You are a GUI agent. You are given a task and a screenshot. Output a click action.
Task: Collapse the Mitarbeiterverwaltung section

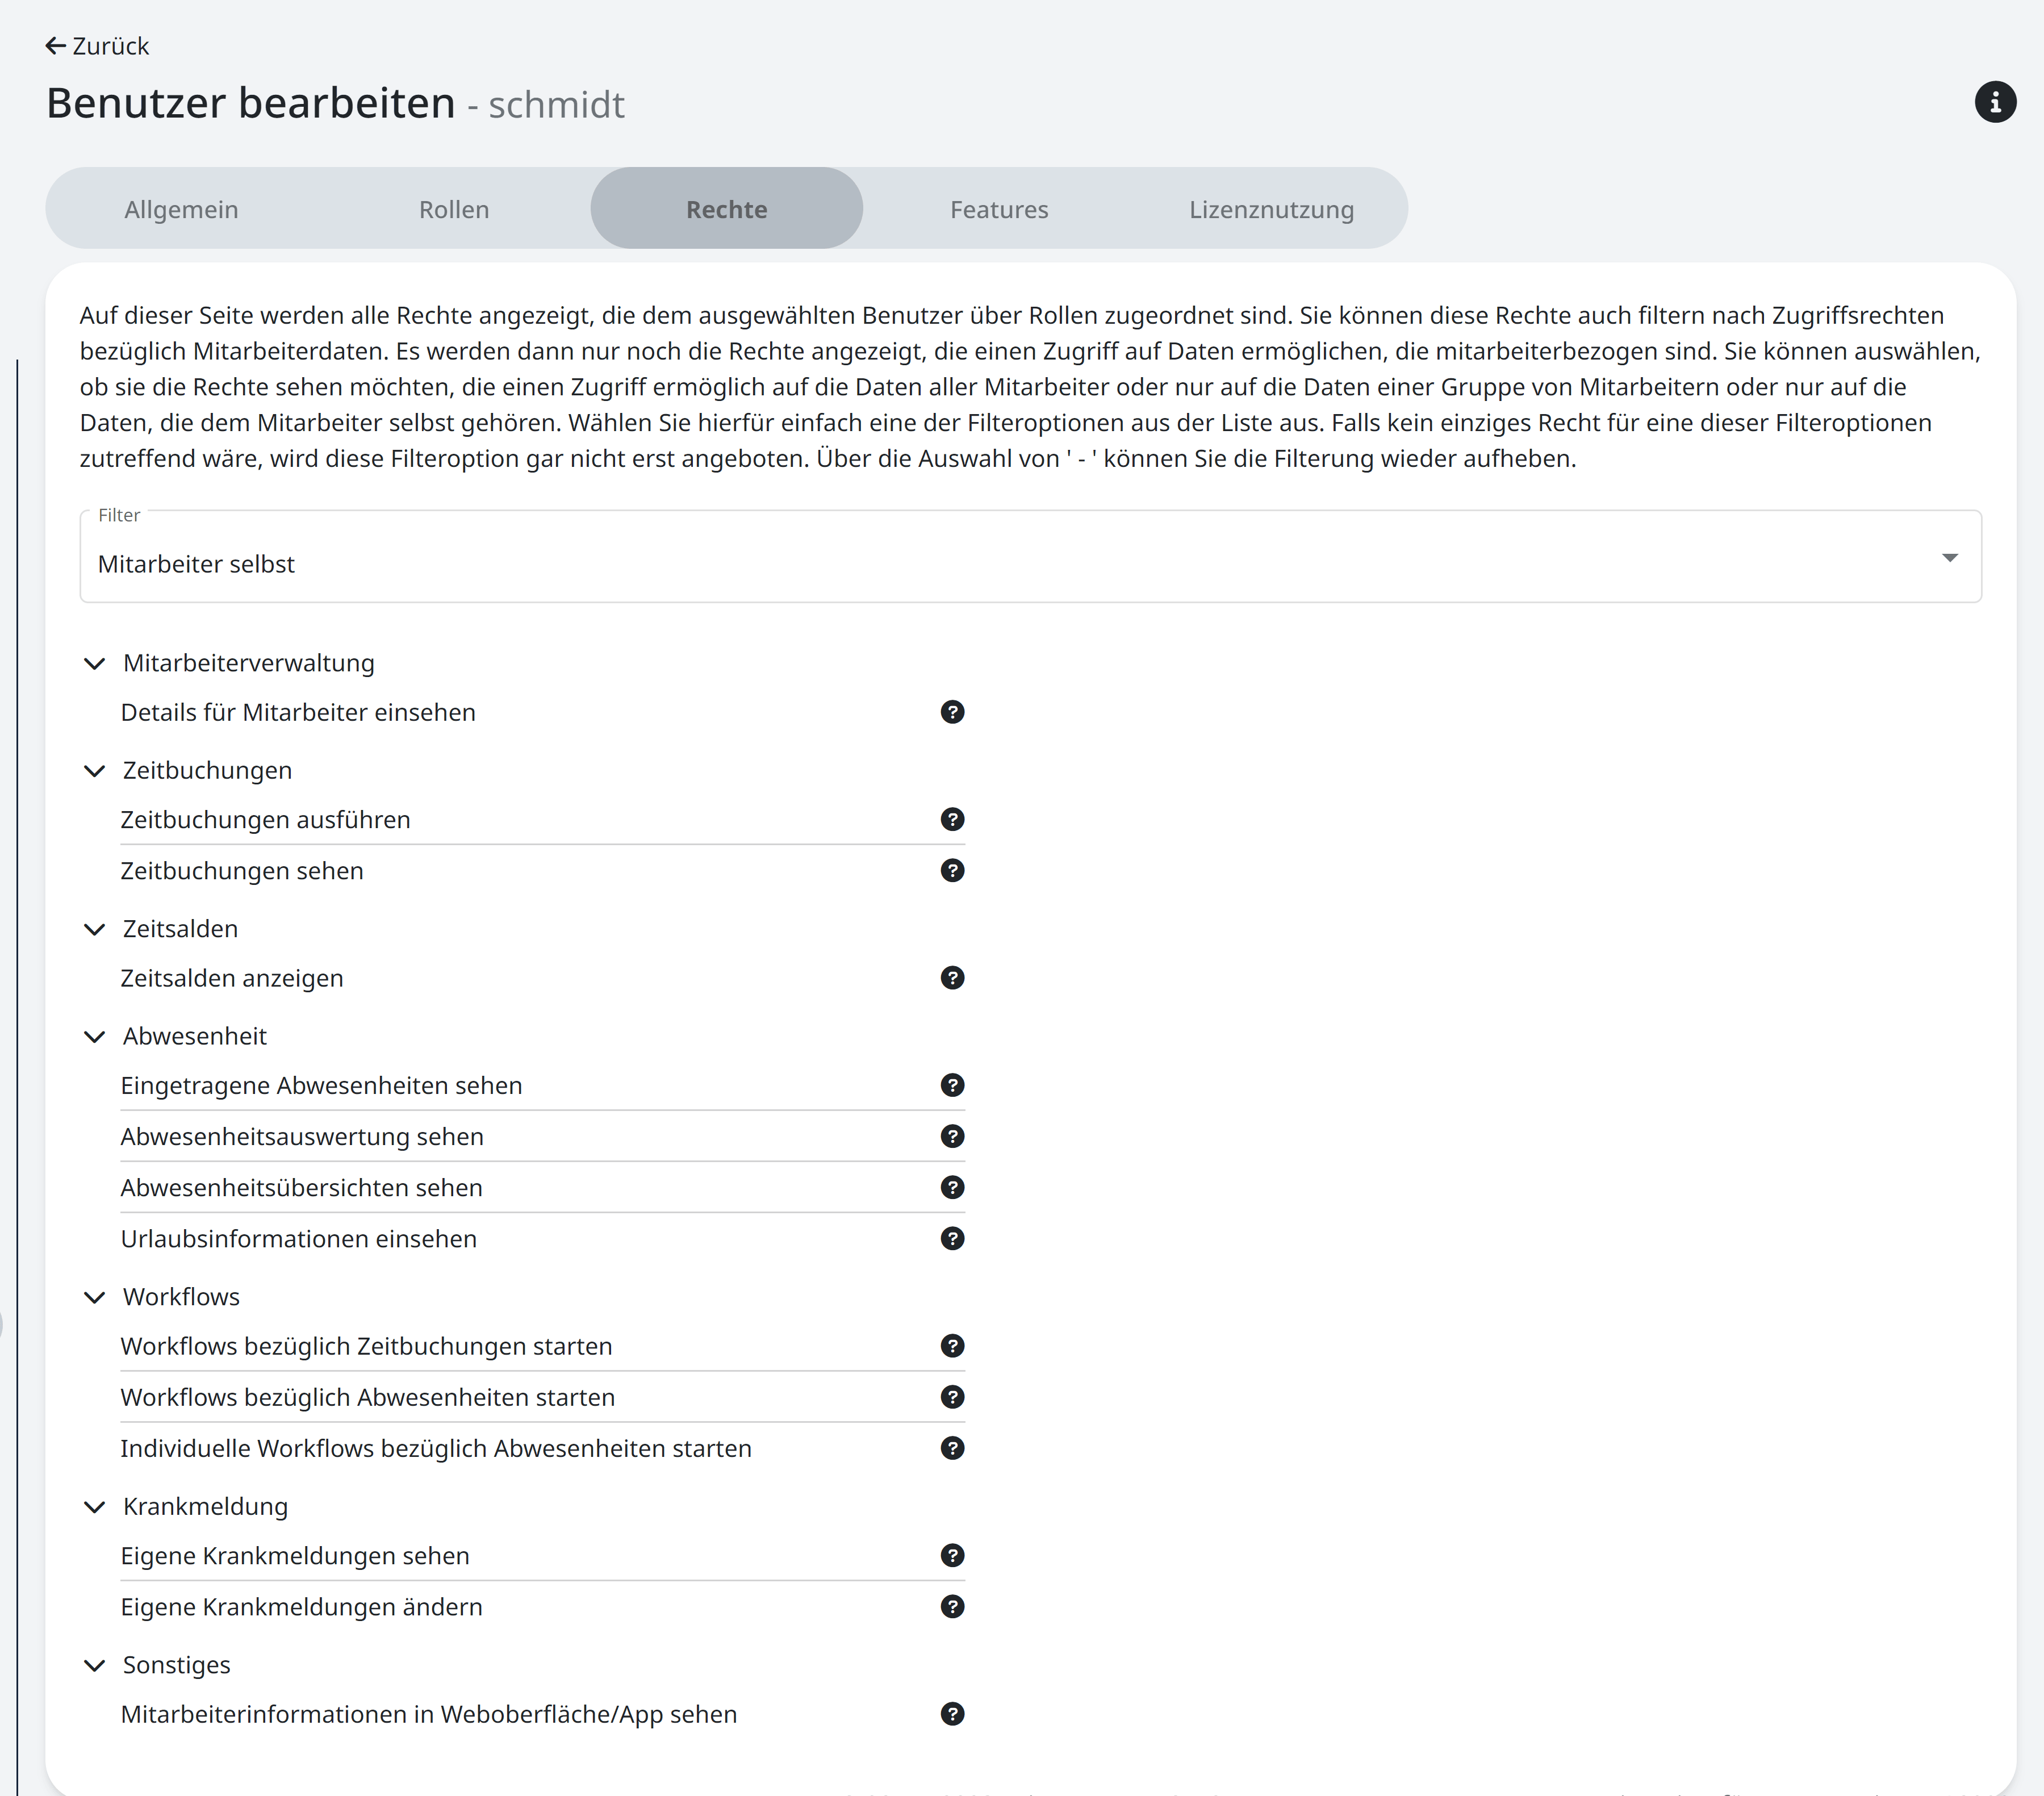pos(95,664)
